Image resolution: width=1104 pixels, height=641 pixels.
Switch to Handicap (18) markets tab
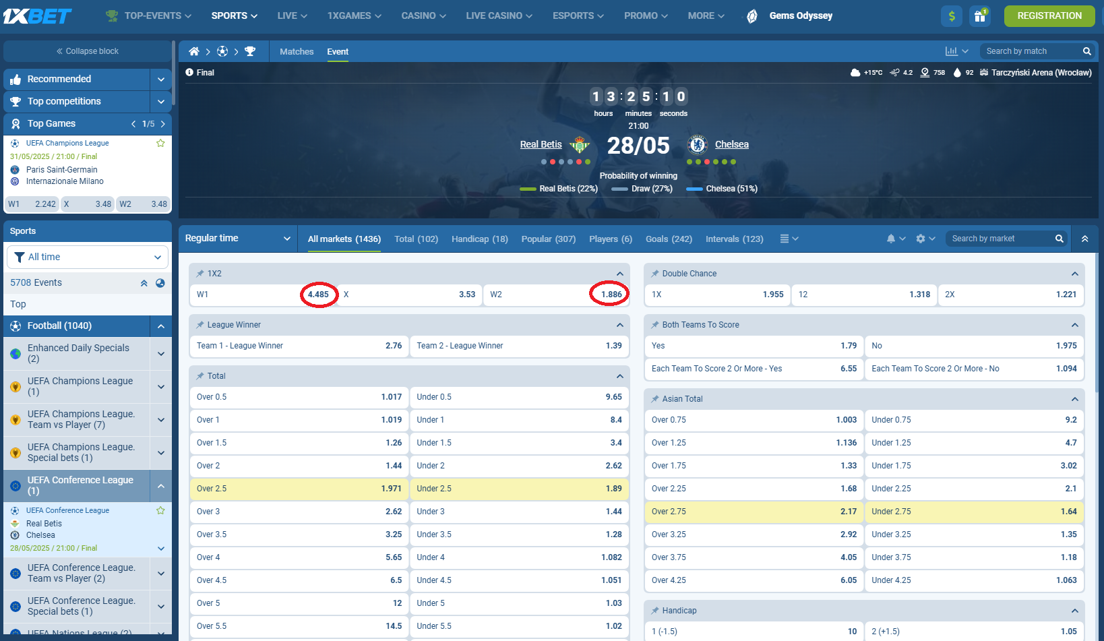tap(480, 239)
